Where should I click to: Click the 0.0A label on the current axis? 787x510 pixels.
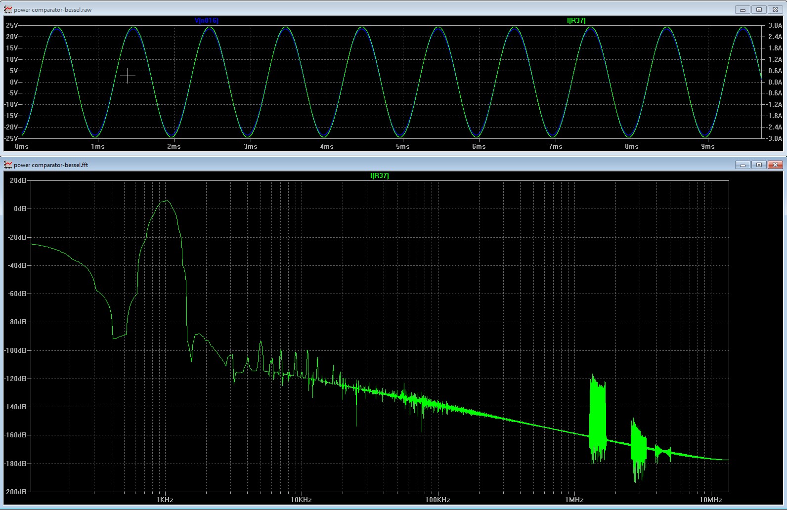(x=775, y=82)
